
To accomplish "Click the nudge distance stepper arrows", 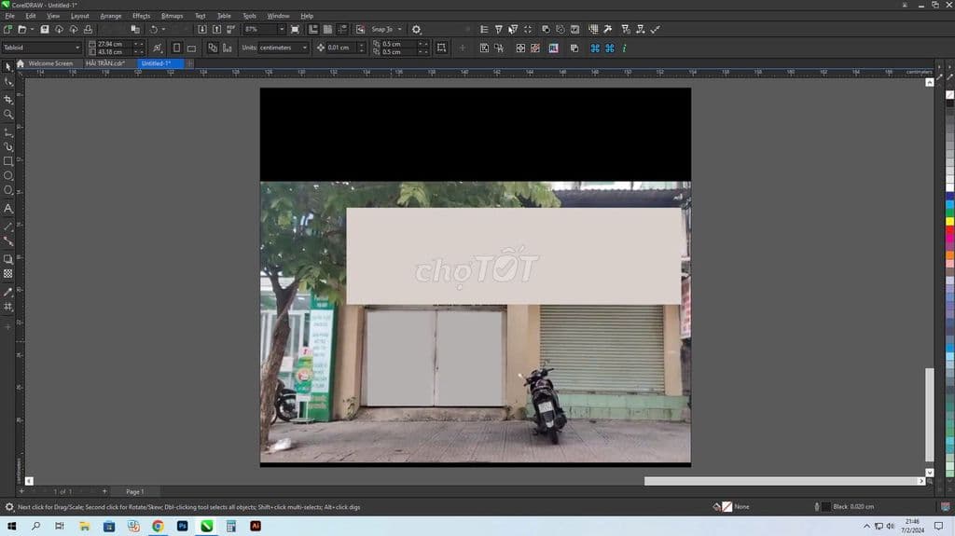I will coord(361,48).
